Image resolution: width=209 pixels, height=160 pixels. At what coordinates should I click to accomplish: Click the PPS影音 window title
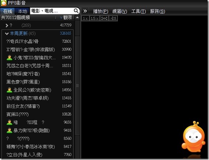(17, 3)
